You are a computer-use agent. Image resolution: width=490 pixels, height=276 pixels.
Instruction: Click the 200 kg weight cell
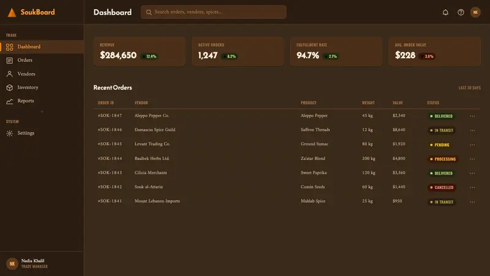369,158
